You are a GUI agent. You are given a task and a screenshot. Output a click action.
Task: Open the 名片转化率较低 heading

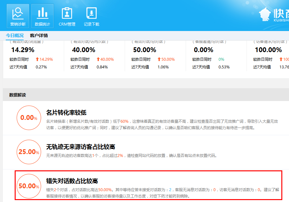tap(66, 113)
